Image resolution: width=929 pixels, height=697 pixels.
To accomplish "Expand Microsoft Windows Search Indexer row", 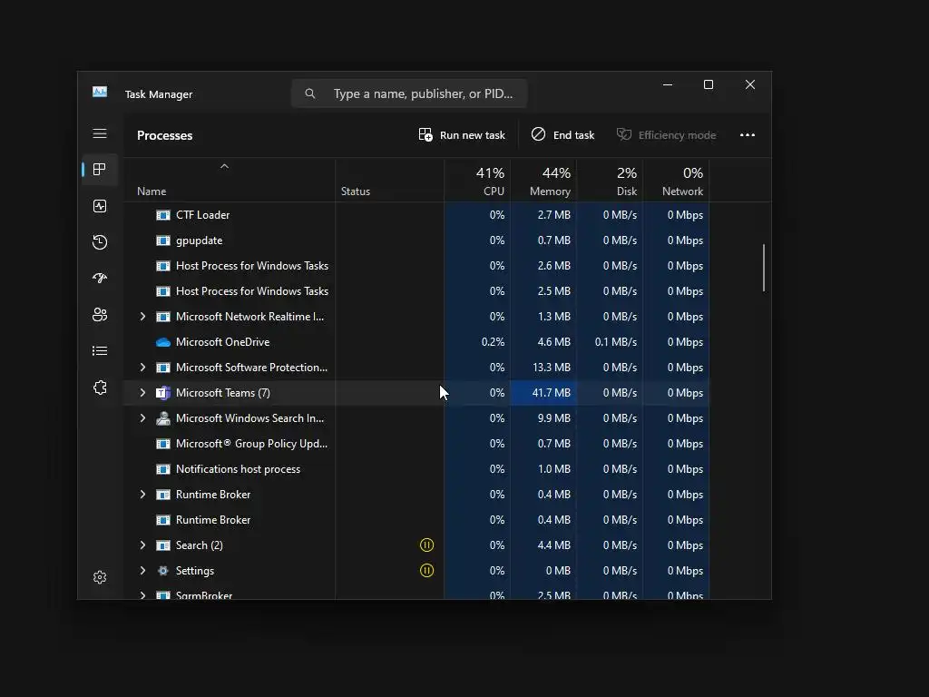I will (x=142, y=418).
